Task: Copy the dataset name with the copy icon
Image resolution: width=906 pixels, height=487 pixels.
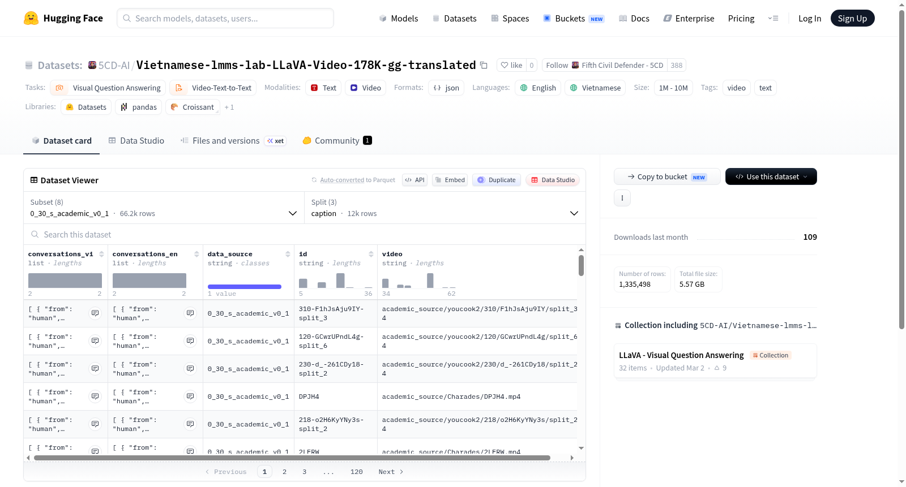Action: click(484, 65)
